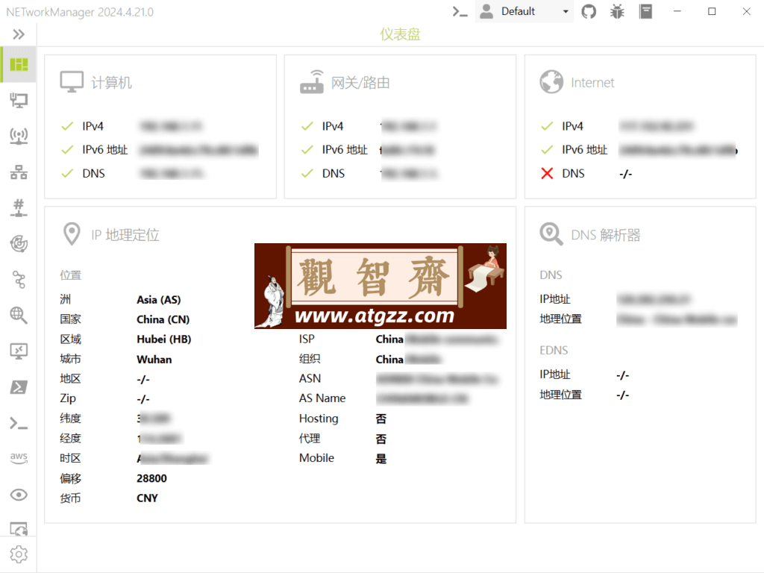Open Settings gear at sidebar bottom
The width and height of the screenshot is (764, 573).
coord(19,554)
